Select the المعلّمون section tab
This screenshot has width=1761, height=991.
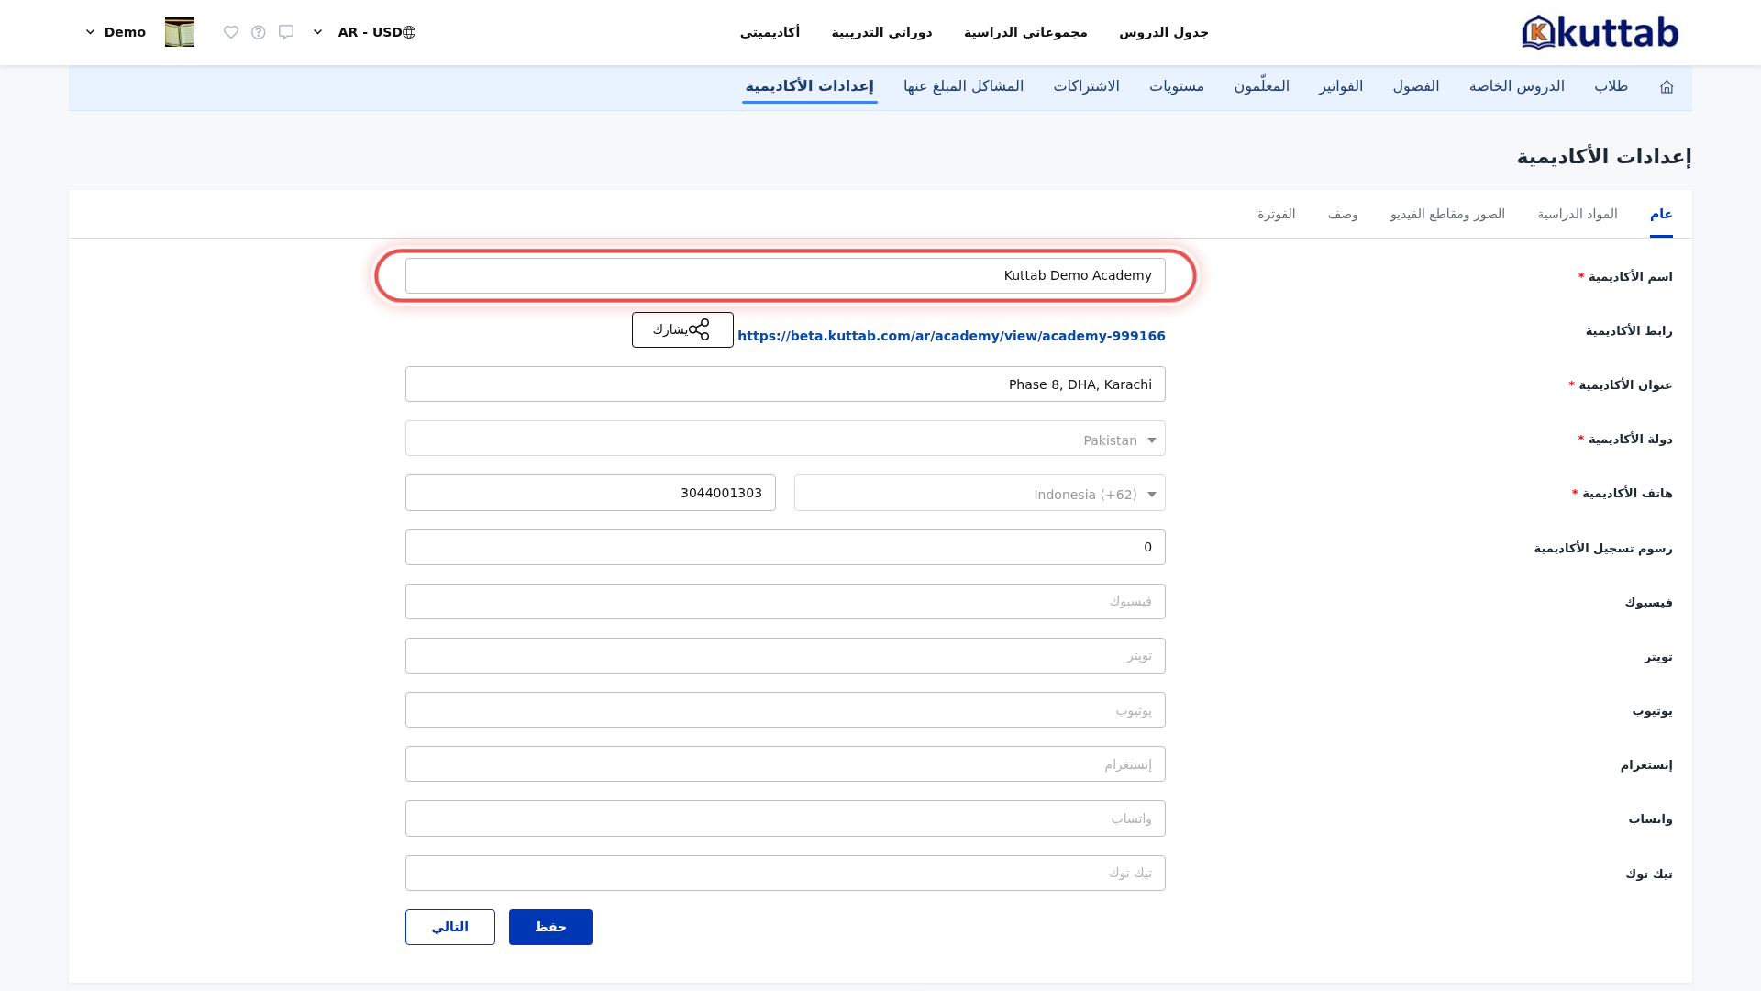point(1261,86)
